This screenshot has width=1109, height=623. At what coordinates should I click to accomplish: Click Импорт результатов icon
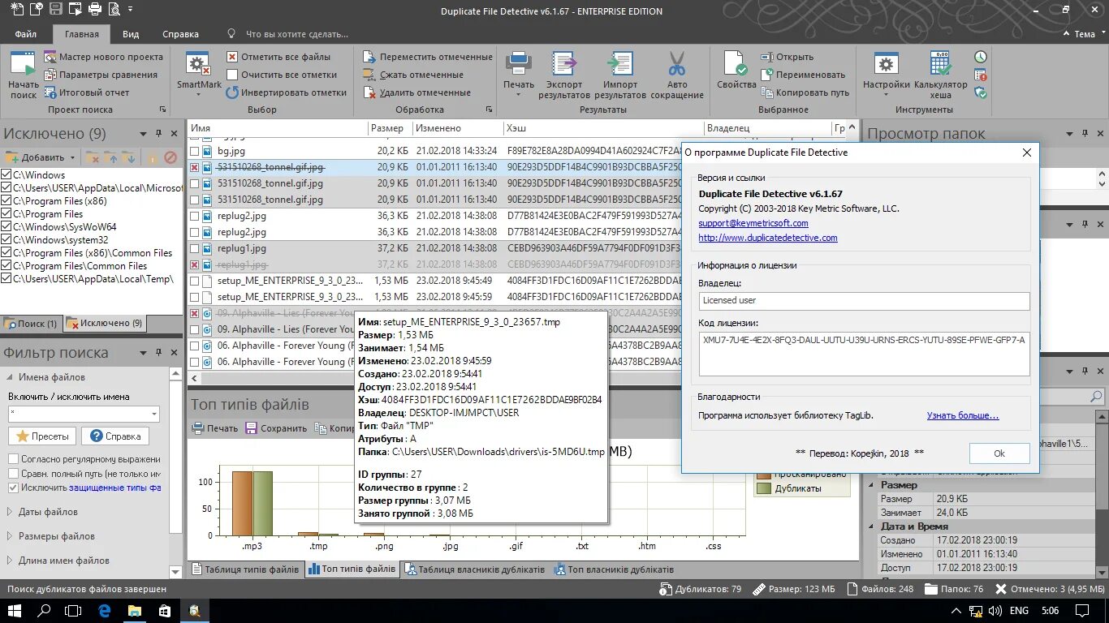pos(619,65)
